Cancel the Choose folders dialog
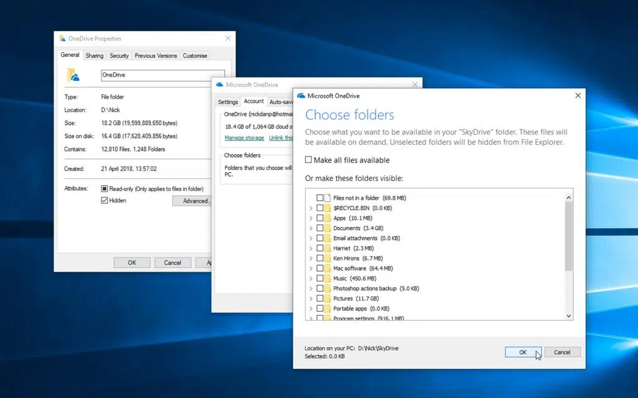 [563, 352]
